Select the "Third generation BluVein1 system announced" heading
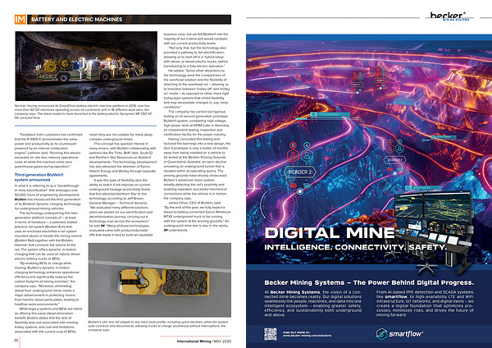Screen dimensions: 492x348 [39, 177]
